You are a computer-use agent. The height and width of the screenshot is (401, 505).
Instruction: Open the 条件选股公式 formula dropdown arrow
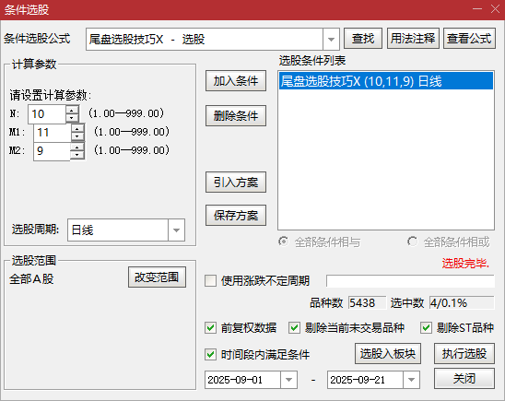pos(331,40)
